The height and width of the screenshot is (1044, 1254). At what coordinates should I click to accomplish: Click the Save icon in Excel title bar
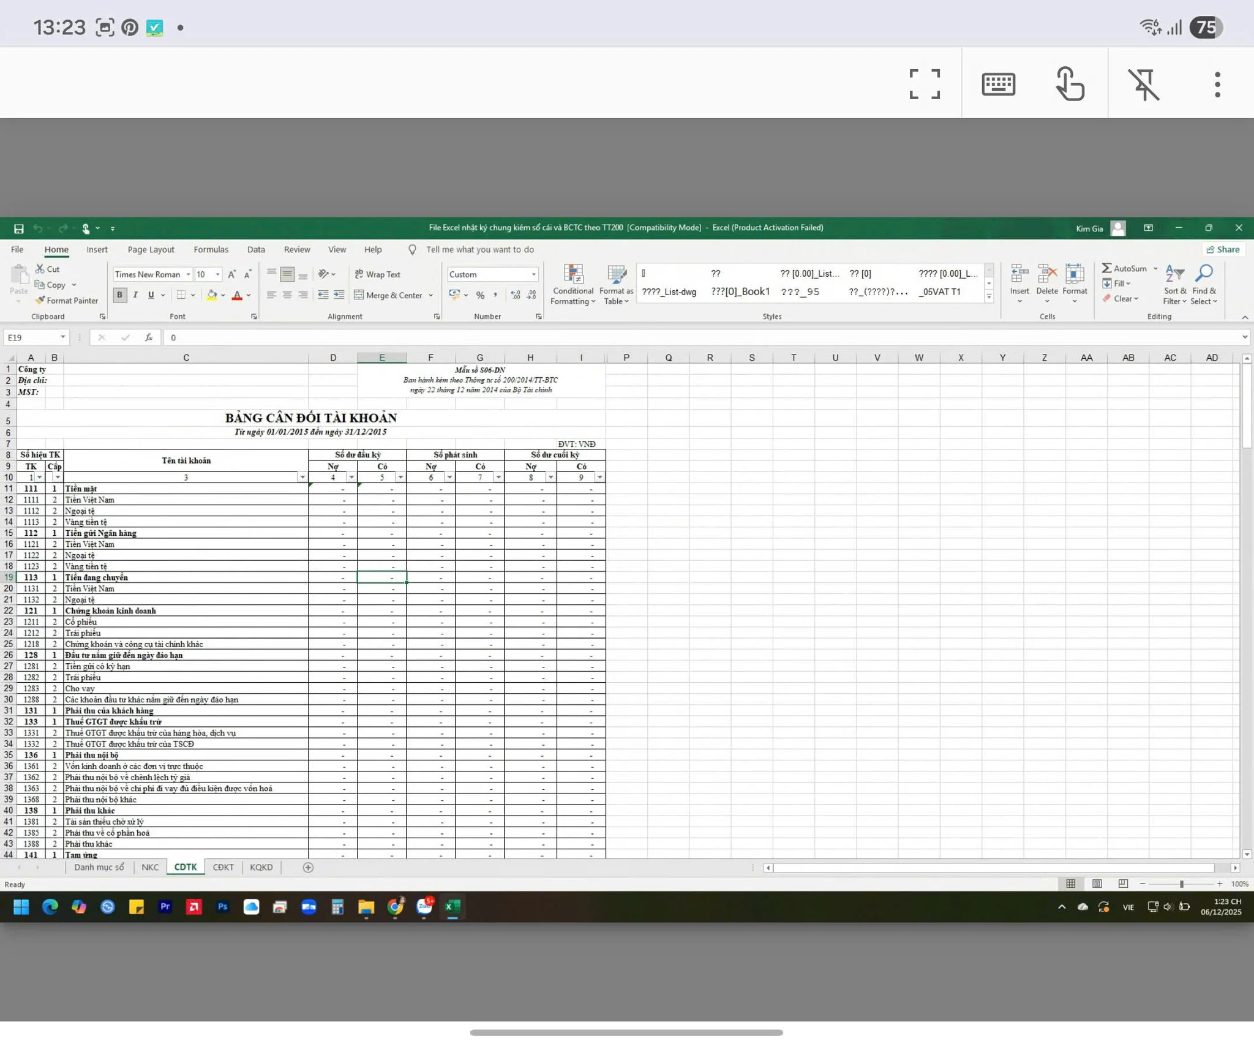[x=19, y=228]
